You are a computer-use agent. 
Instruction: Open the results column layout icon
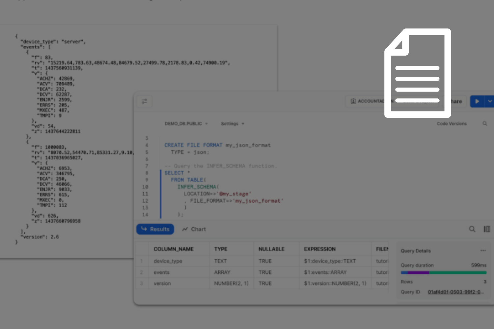487,229
